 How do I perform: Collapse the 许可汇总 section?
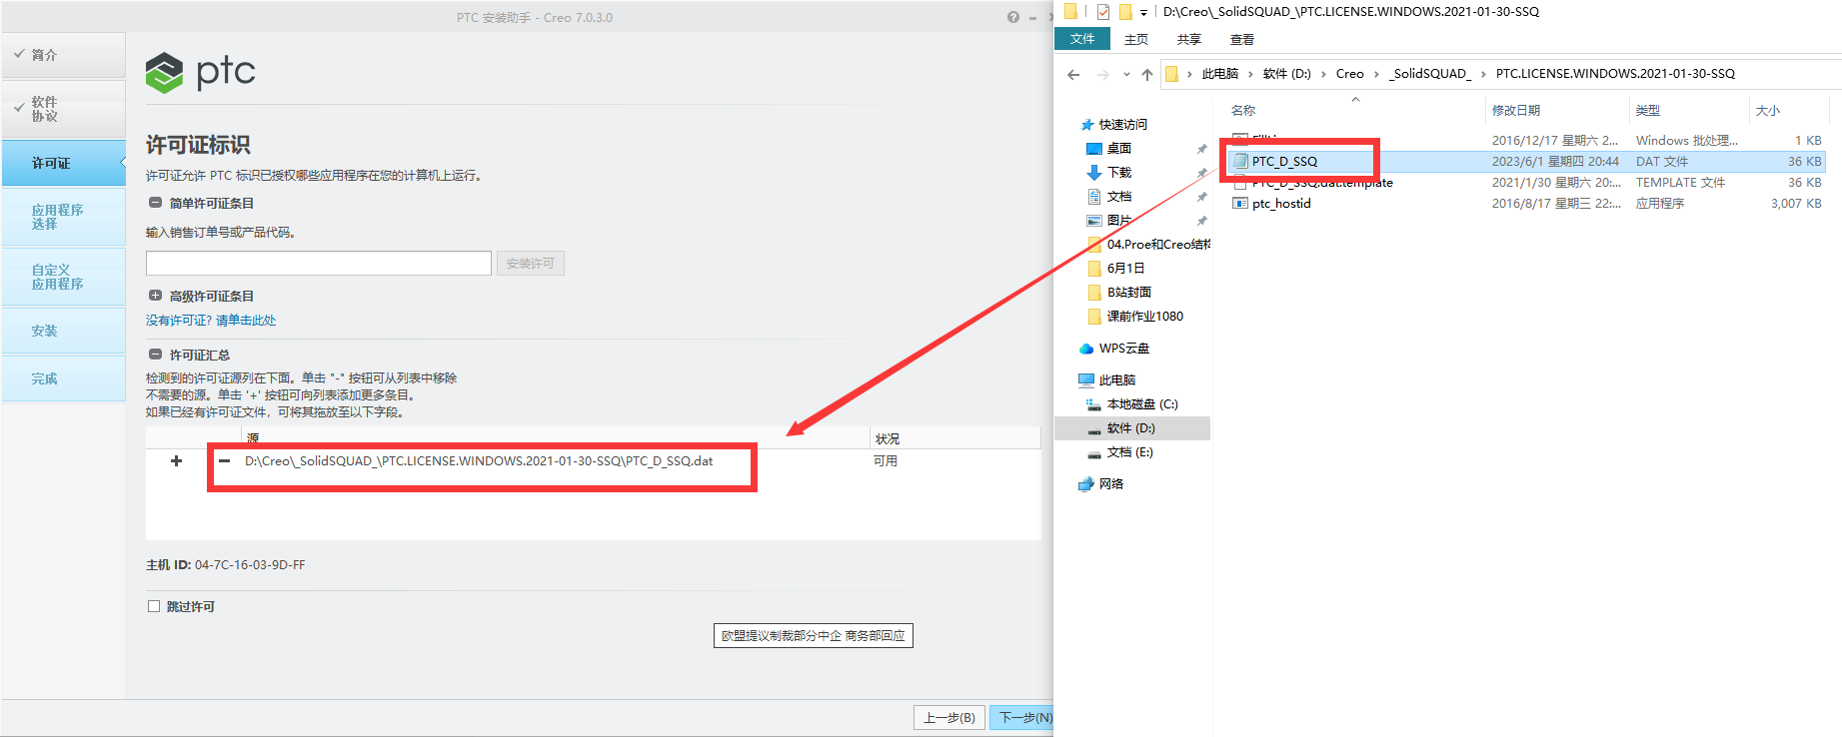click(x=155, y=355)
